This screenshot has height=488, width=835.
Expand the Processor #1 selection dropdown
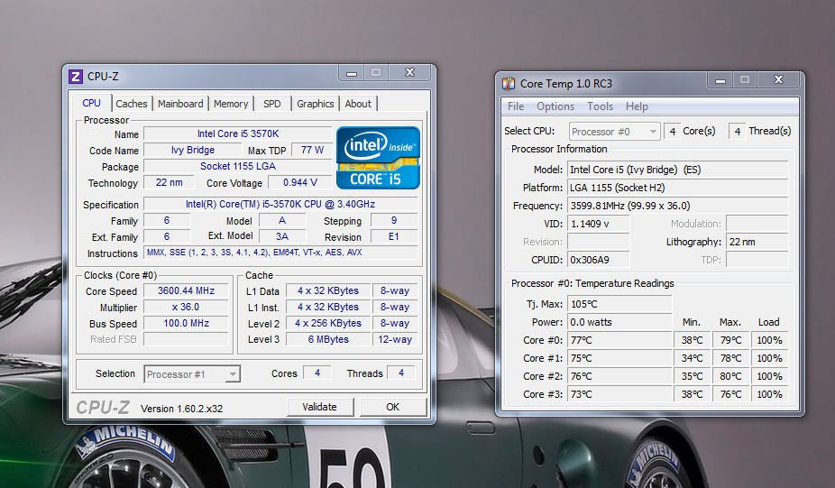233,374
